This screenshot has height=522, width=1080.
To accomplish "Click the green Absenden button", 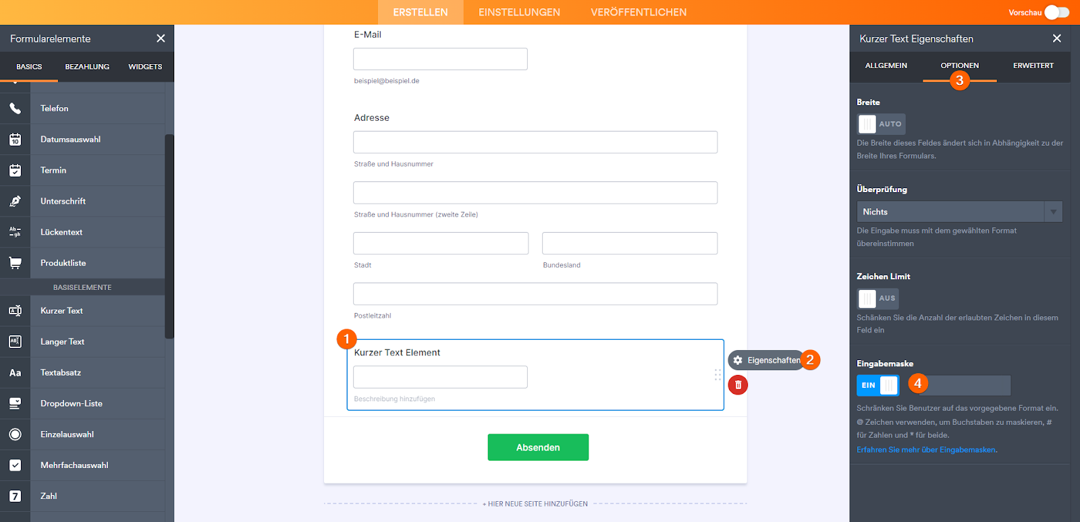I will [x=538, y=447].
